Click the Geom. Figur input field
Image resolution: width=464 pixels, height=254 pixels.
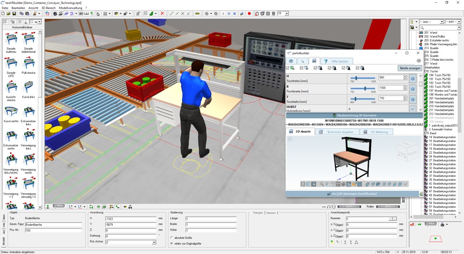53,224
